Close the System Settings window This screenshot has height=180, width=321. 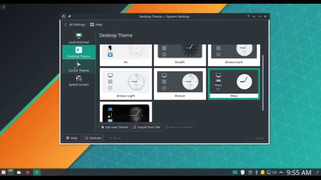[x=265, y=16]
